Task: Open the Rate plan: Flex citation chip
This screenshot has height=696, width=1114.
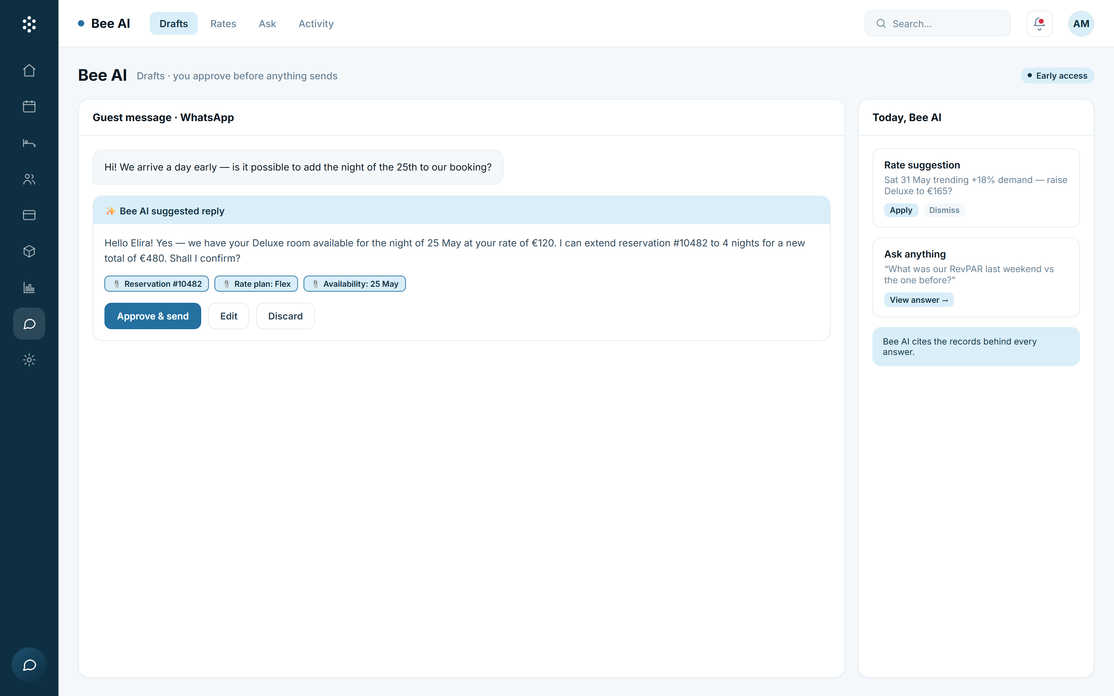Action: [256, 284]
